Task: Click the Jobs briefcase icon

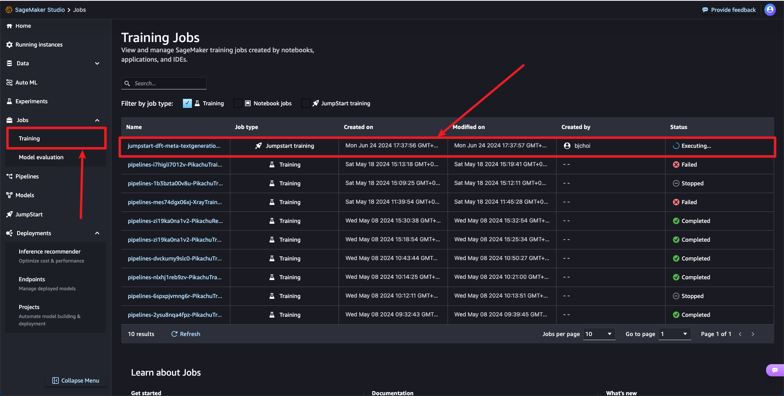Action: (x=9, y=120)
